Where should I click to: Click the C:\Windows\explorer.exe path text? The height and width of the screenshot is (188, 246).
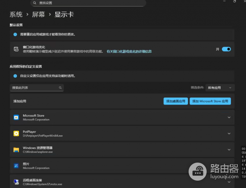click(38, 152)
